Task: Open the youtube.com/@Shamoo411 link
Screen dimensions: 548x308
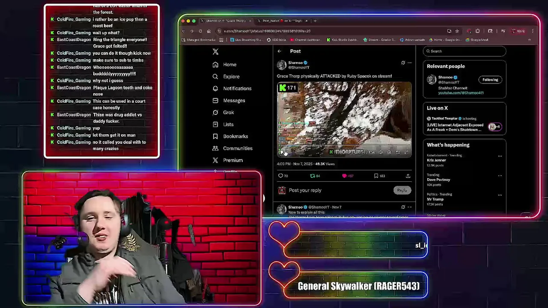Action: (461, 93)
